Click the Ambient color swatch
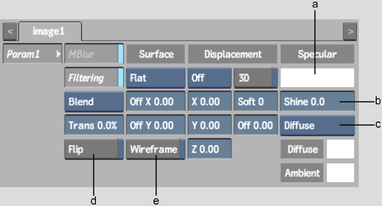Viewport: 382px width, 206px height. (x=340, y=173)
